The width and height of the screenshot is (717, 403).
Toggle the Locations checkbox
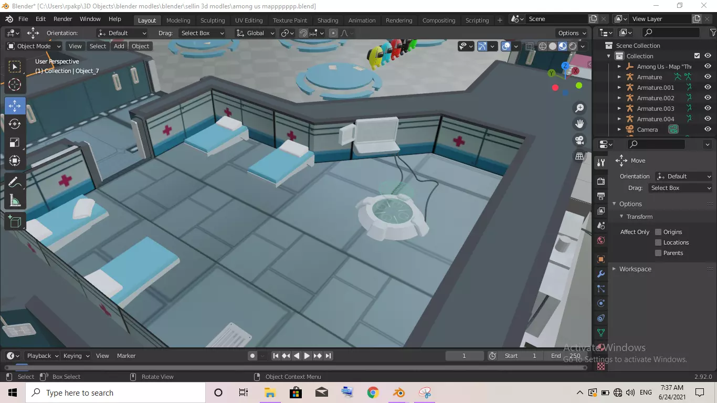point(658,242)
